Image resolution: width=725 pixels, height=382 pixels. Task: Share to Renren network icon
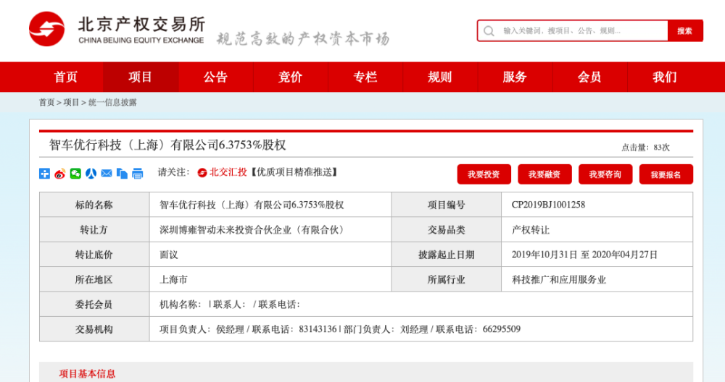point(91,174)
